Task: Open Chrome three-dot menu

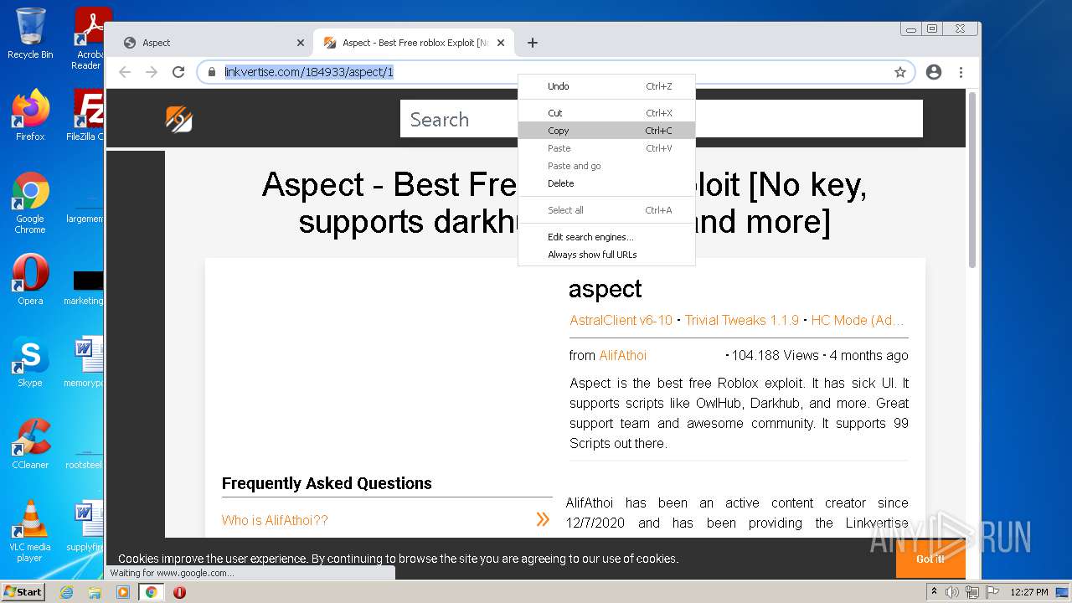Action: (x=961, y=72)
